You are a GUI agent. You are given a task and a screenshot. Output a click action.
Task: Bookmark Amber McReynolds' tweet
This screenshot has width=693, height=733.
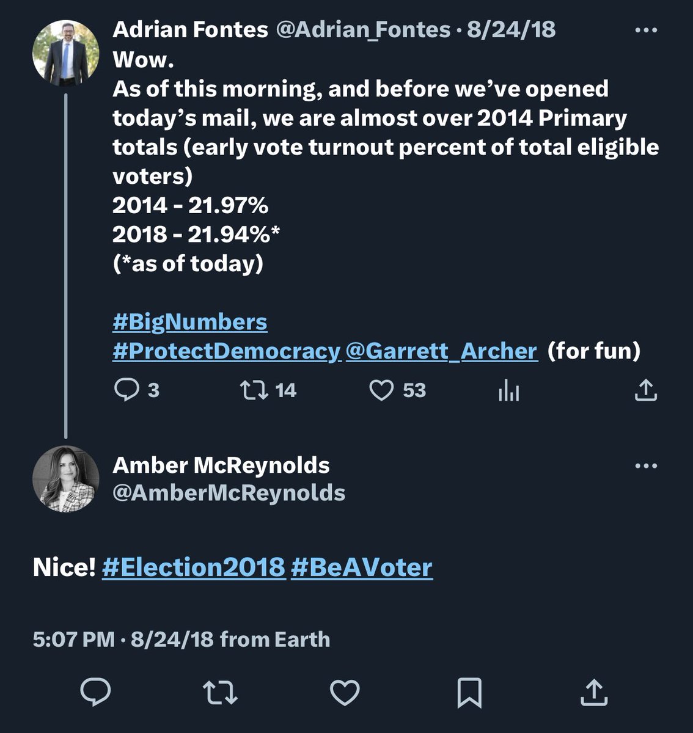tap(469, 692)
